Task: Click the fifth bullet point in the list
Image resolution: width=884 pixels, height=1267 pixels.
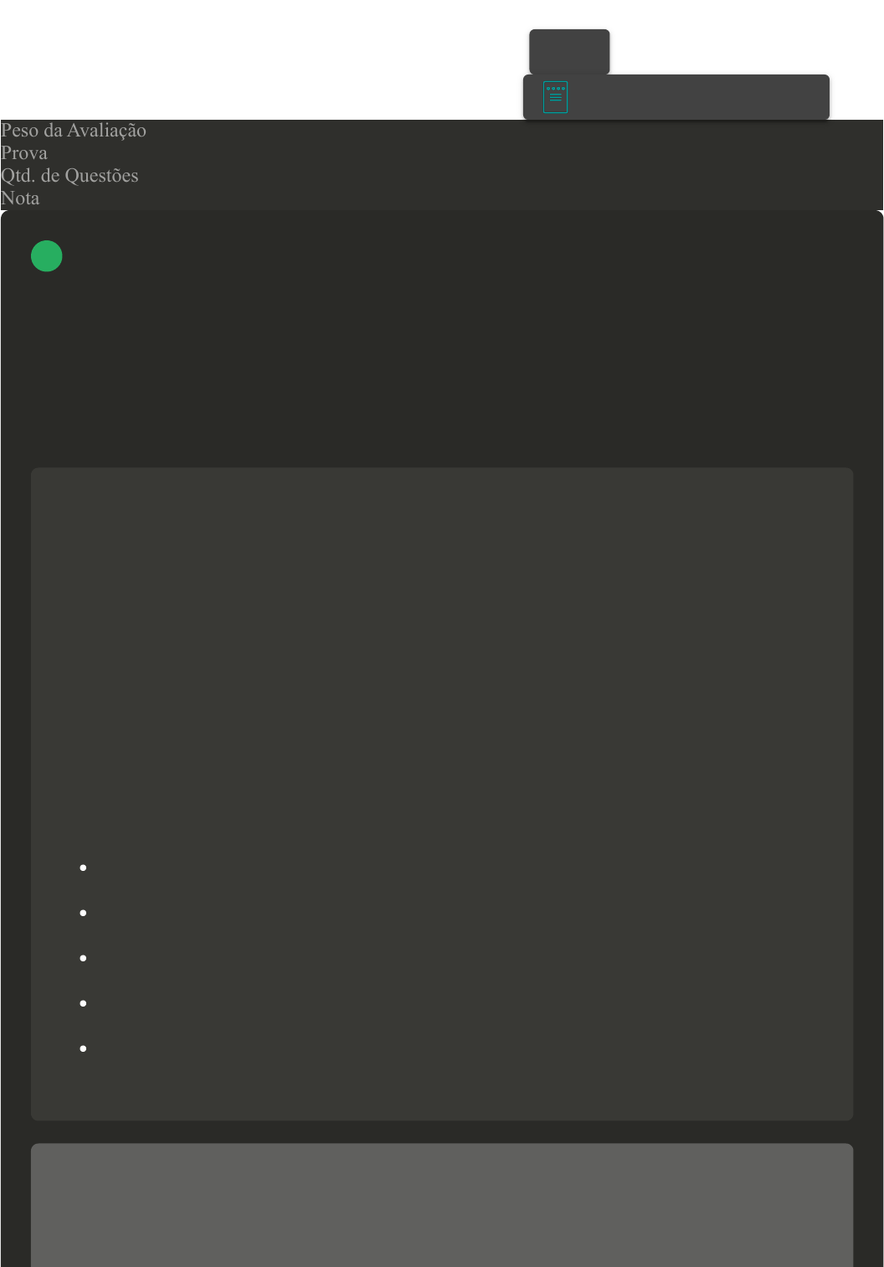Action: [x=84, y=1048]
